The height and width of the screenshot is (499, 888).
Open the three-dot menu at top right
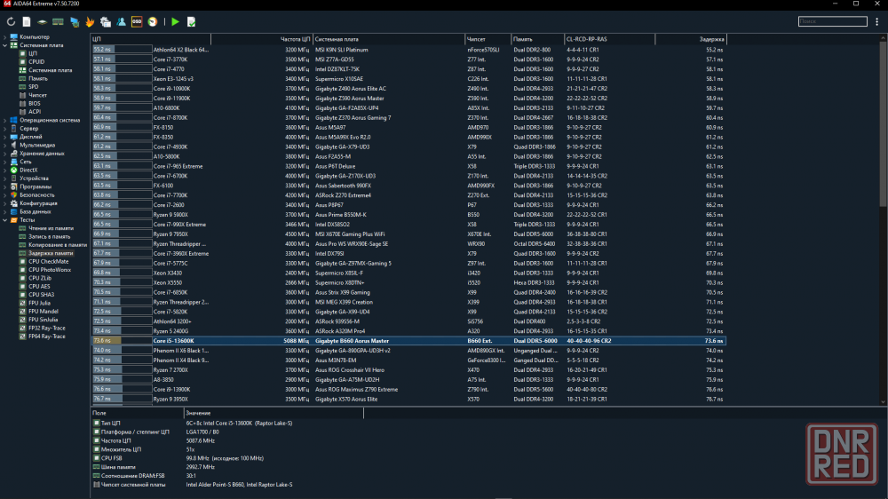click(877, 21)
